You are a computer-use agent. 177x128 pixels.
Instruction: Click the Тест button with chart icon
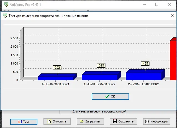click(24, 122)
